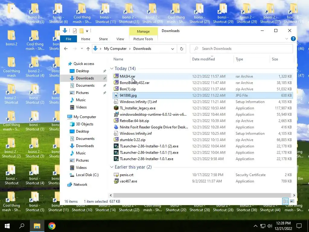This screenshot has width=309, height=232.
Task: Select pinned Desktop under Quick access
Action: 82,71
